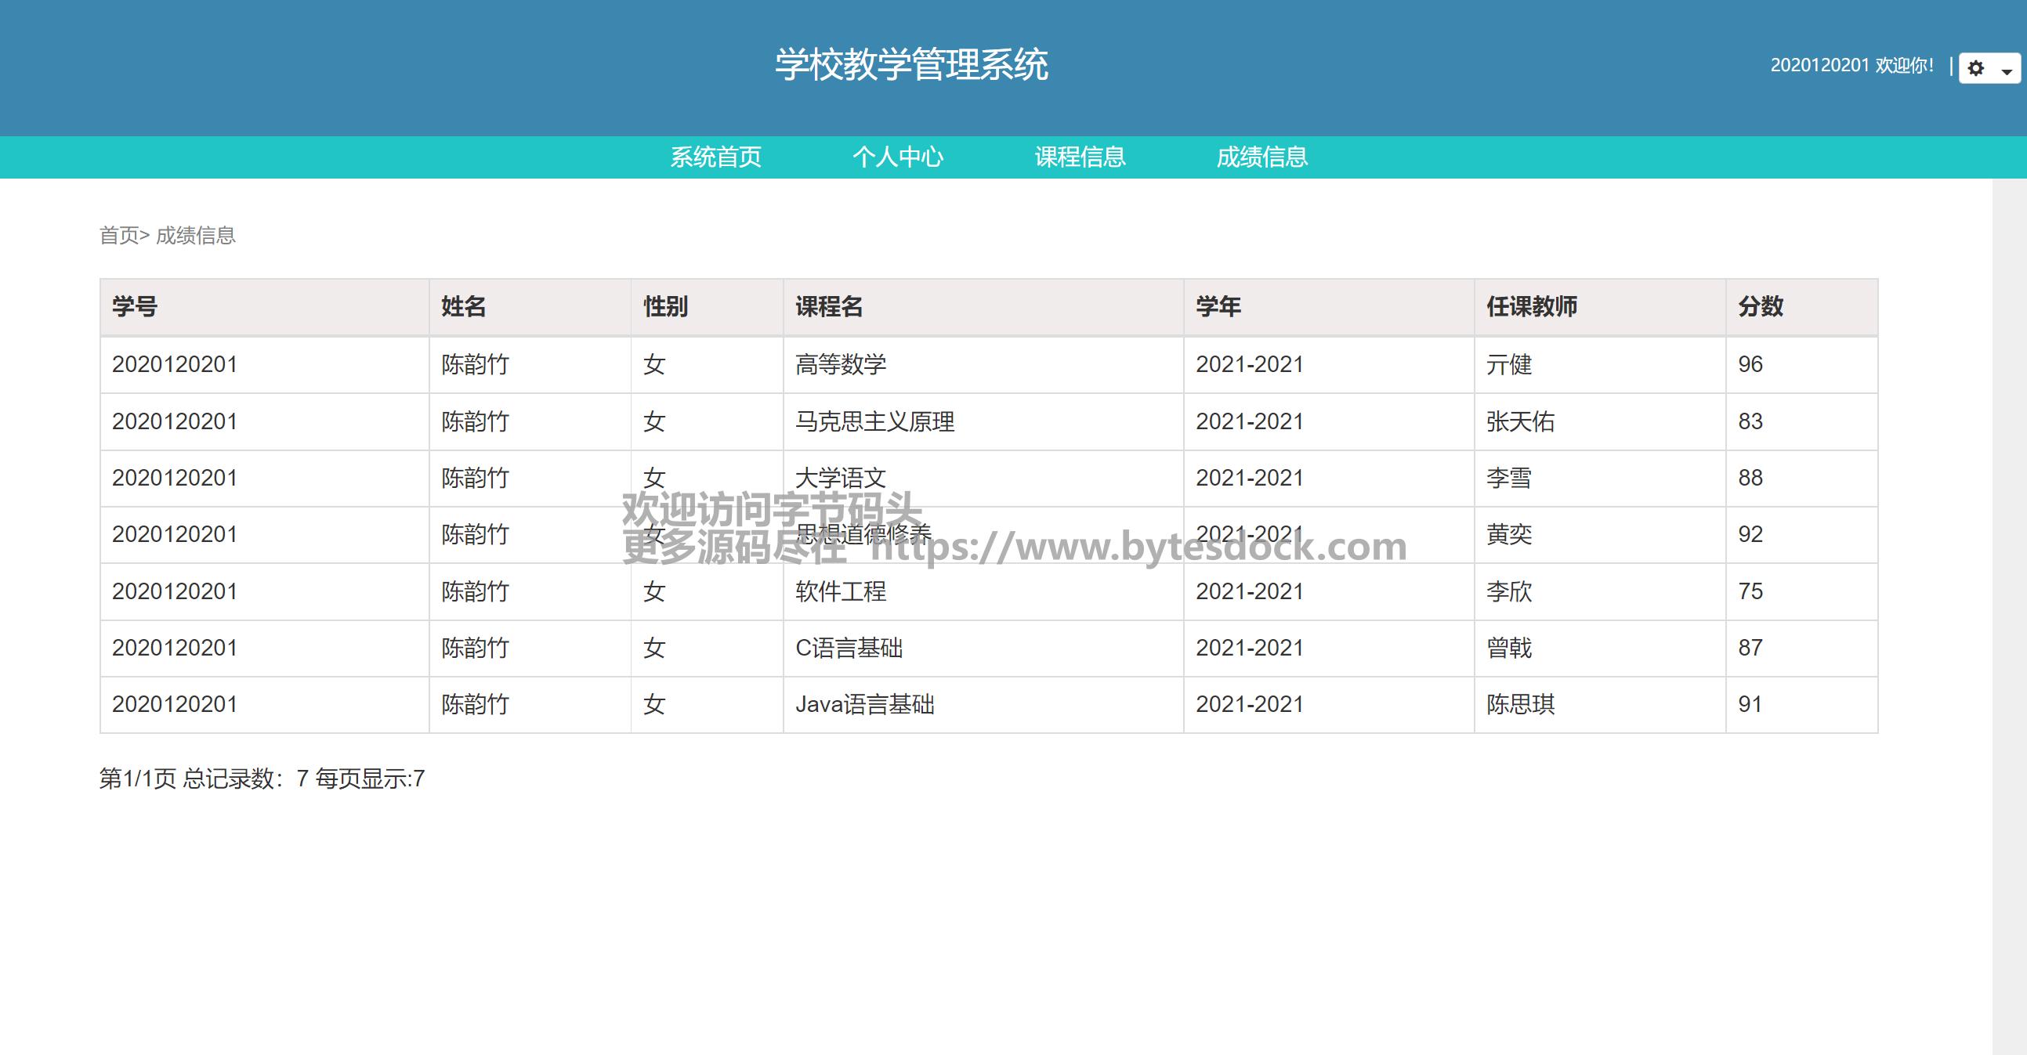Screen dimensions: 2027x1055
Task: Click the 分数 column header
Action: [x=1761, y=307]
